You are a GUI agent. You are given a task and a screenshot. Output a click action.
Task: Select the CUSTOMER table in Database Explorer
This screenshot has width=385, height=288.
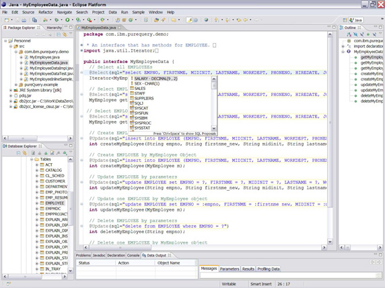click(55, 181)
